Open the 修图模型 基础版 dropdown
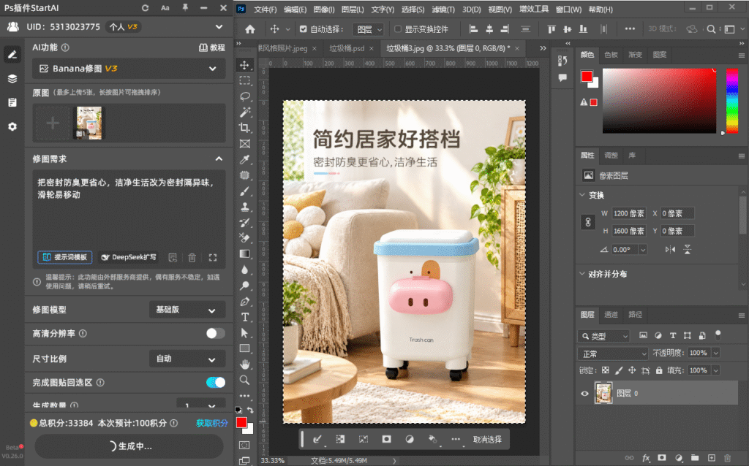 [x=187, y=310]
